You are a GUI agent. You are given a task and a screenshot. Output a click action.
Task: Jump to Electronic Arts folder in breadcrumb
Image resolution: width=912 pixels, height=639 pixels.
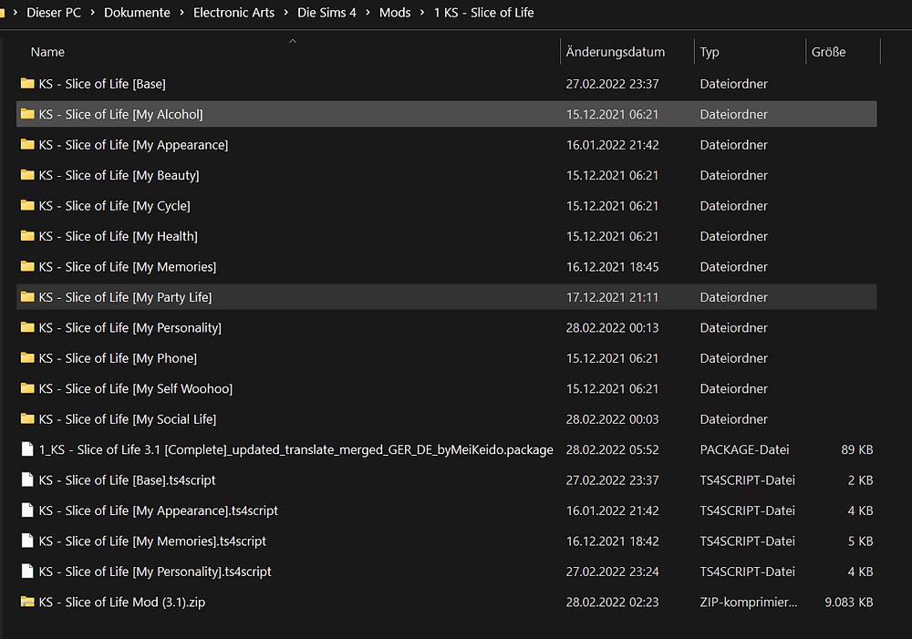coord(233,12)
